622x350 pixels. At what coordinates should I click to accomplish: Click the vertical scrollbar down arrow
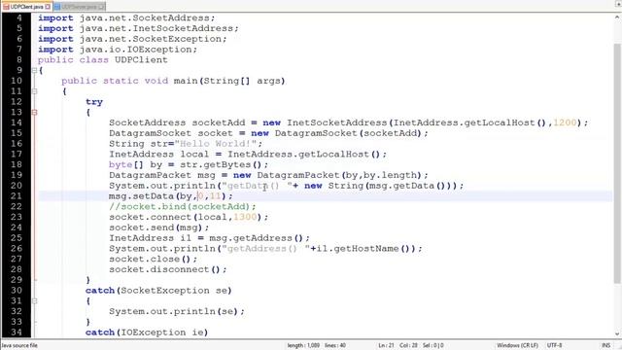click(617, 334)
